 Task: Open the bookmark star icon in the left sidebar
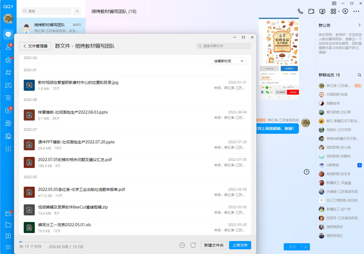(x=8, y=236)
